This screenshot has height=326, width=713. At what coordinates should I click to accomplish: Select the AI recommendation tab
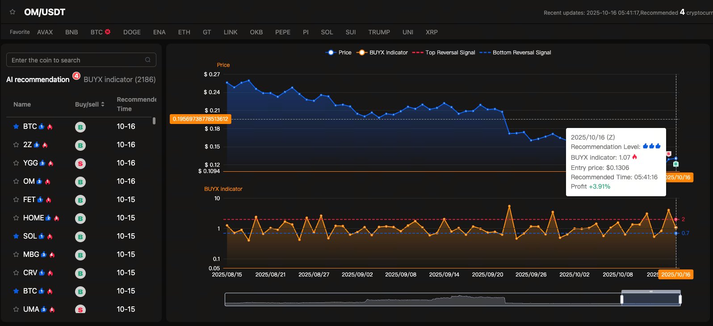tap(38, 79)
